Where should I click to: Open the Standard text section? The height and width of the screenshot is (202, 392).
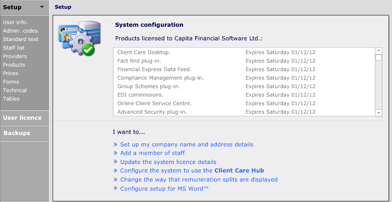(20, 39)
